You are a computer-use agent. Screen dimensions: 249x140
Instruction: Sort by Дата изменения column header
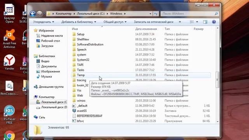click(146, 29)
